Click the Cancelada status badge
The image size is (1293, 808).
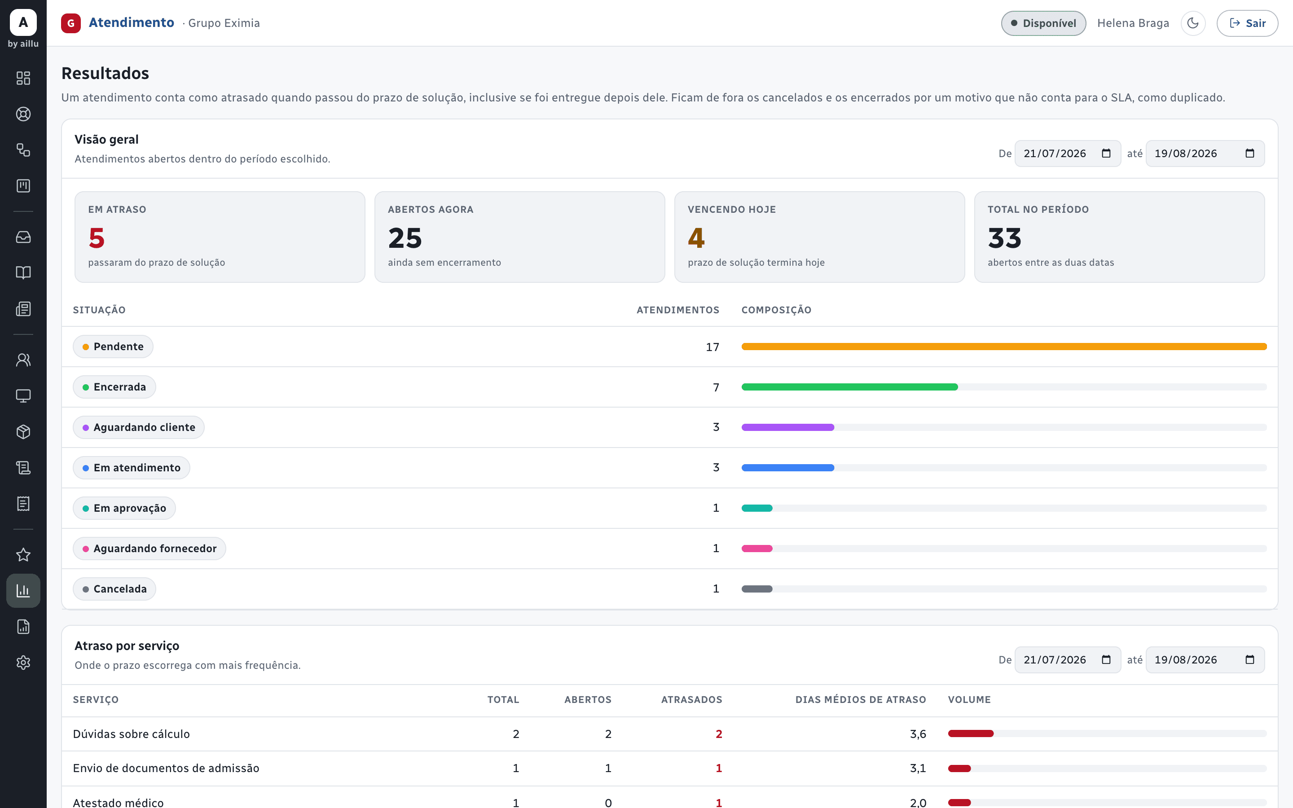tap(114, 589)
